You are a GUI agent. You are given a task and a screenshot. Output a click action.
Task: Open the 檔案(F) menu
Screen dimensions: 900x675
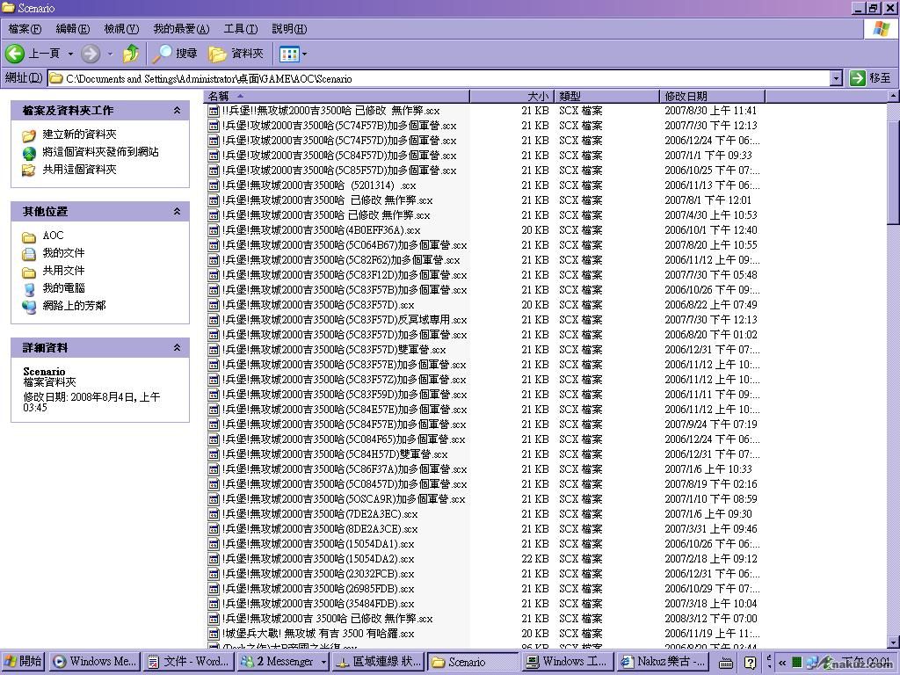[x=25, y=29]
